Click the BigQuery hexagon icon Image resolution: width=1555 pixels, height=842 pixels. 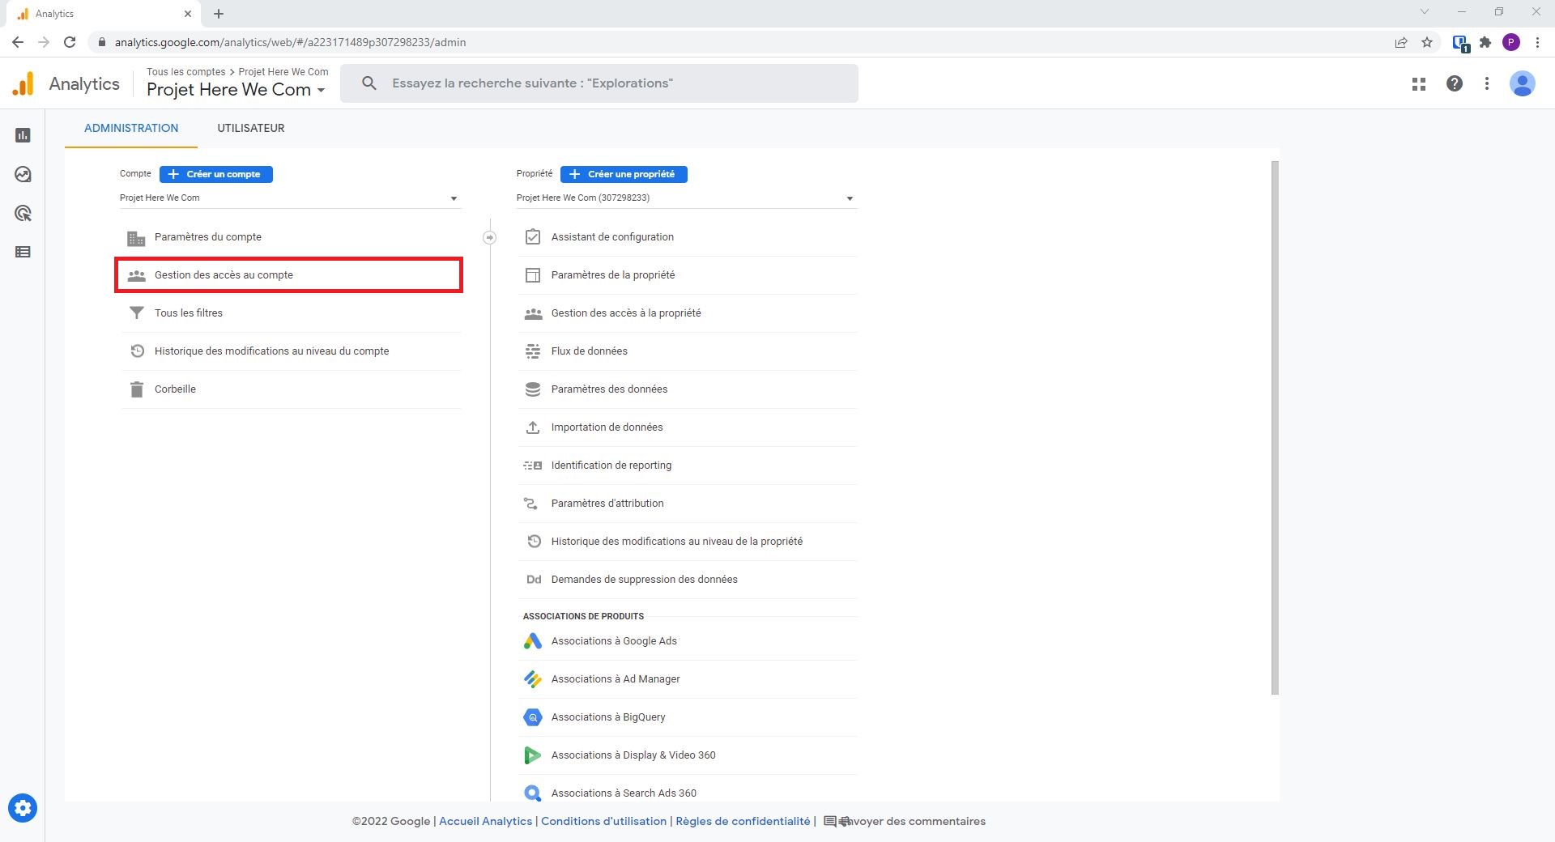click(533, 717)
